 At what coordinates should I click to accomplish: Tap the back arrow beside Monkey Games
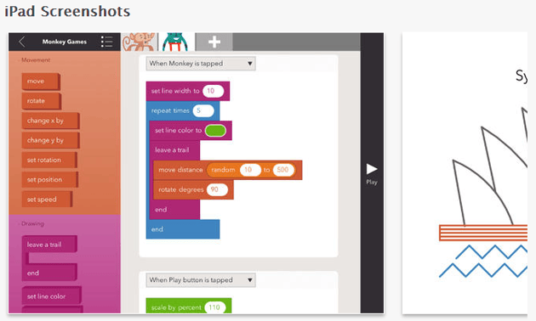[22, 42]
